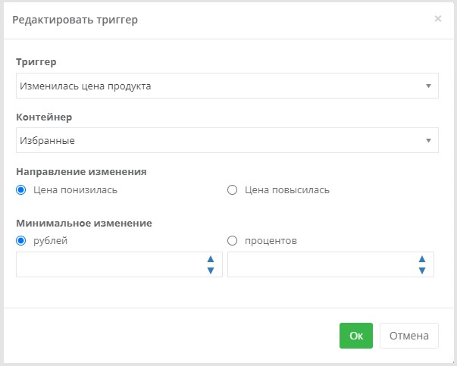Select the 'Цена понизилась' radio button

click(21, 190)
